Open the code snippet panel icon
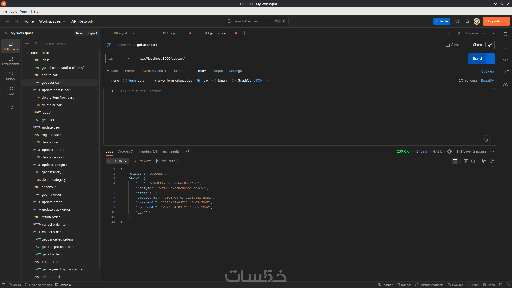 click(x=505, y=60)
